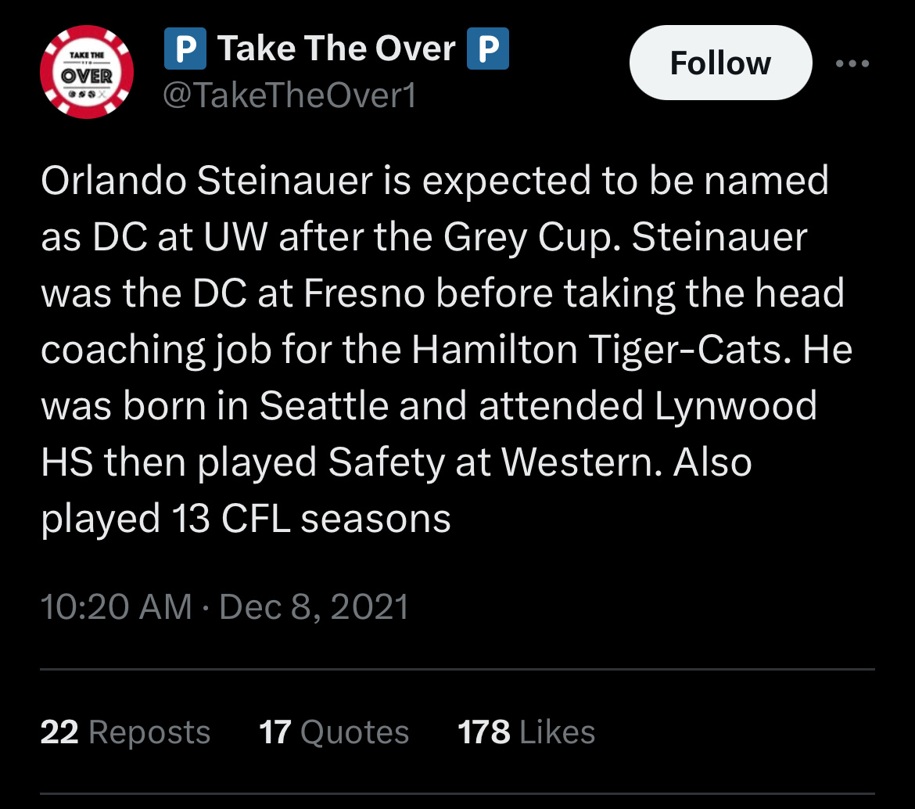Click the blue P badge after the name
The width and height of the screenshot is (915, 809).
487,49
